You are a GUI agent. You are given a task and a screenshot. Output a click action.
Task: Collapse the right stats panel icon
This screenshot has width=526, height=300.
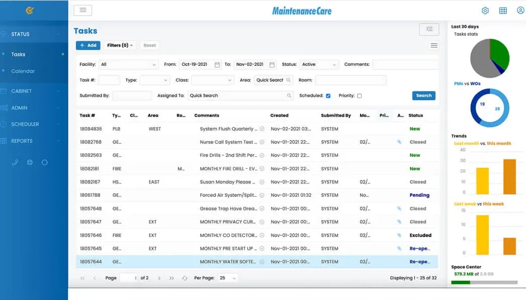click(x=429, y=29)
